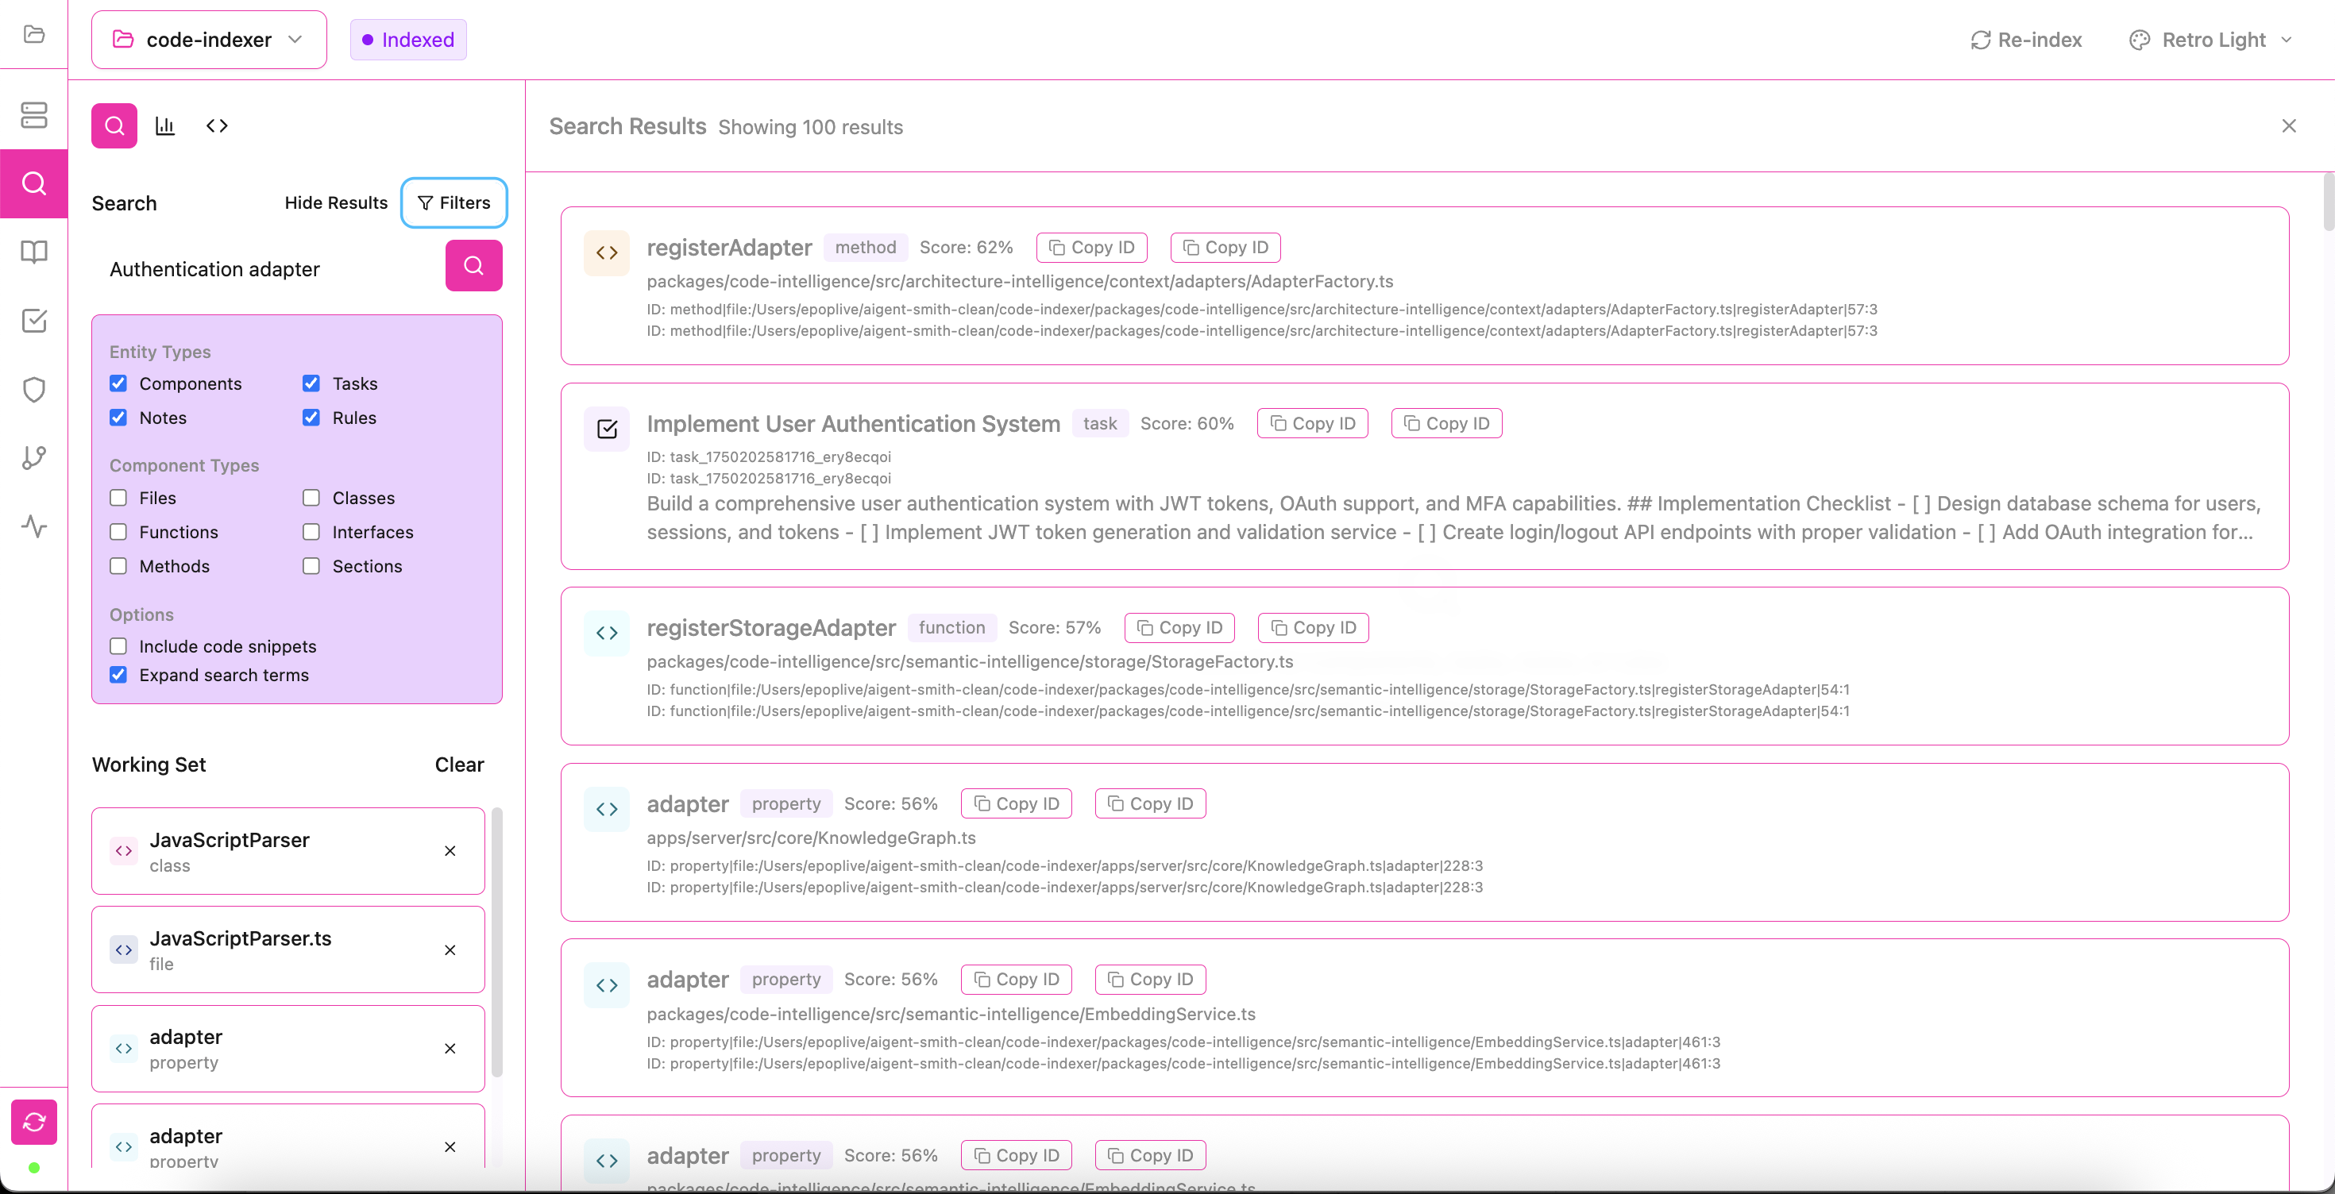The height and width of the screenshot is (1194, 2335).
Task: Clear the Working Set
Action: pyautogui.click(x=459, y=765)
